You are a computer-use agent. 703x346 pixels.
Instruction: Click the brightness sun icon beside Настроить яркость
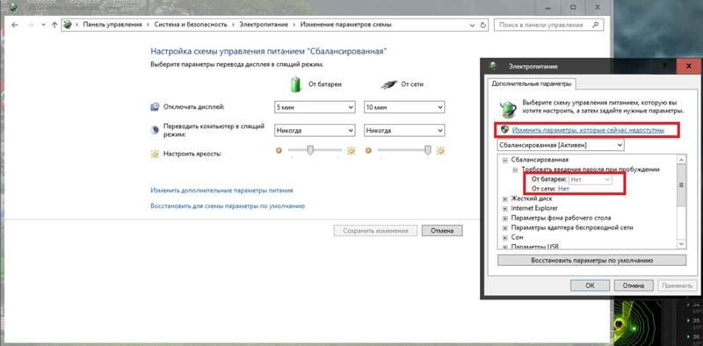pos(155,154)
